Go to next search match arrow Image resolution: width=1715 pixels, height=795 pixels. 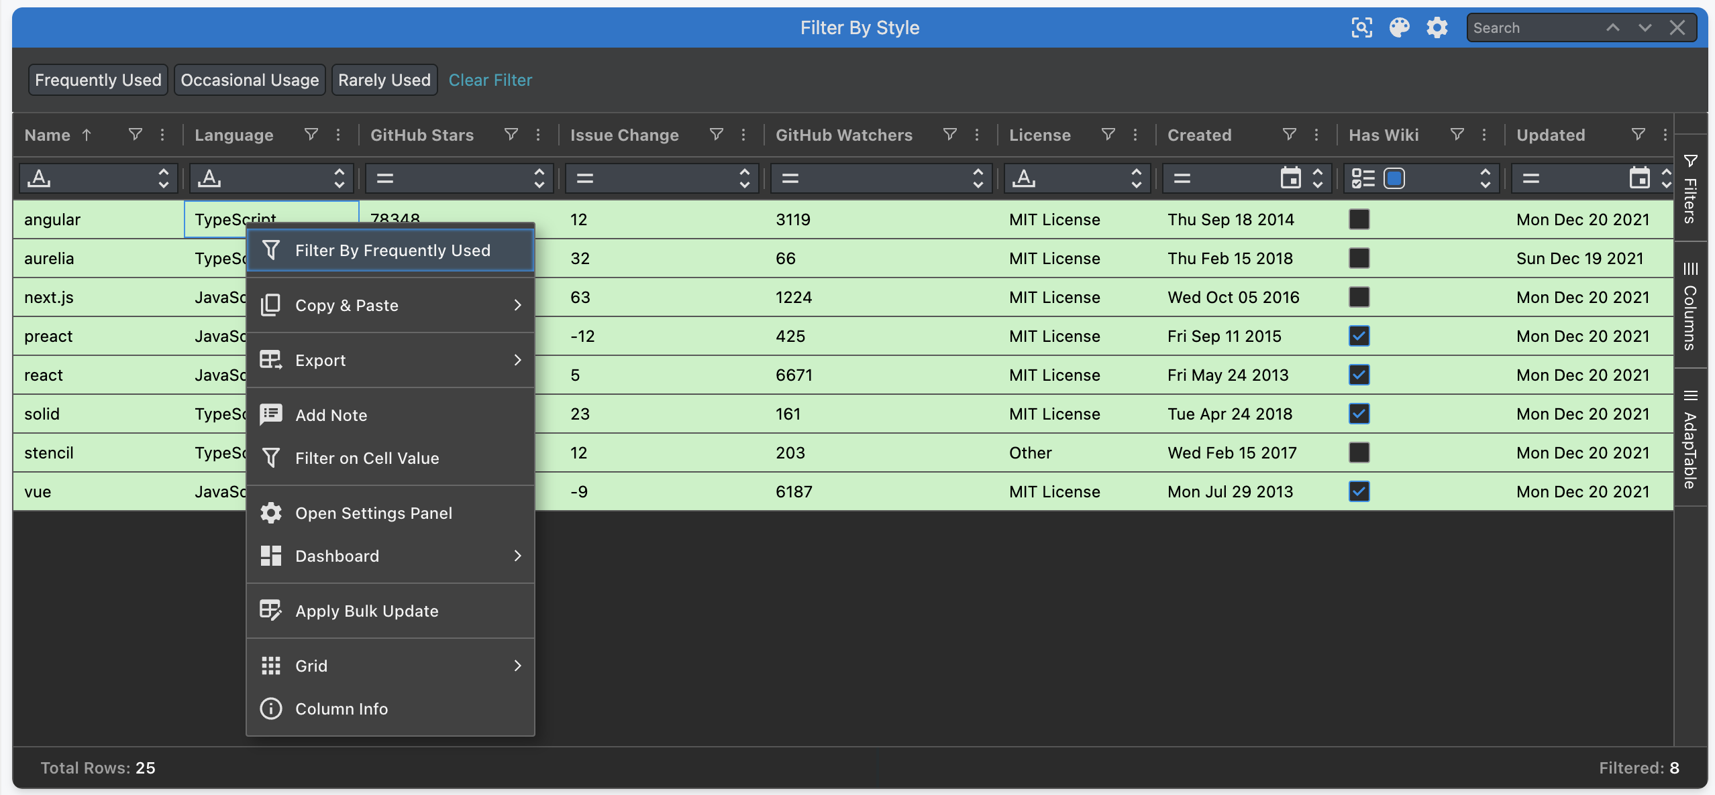pyautogui.click(x=1645, y=27)
